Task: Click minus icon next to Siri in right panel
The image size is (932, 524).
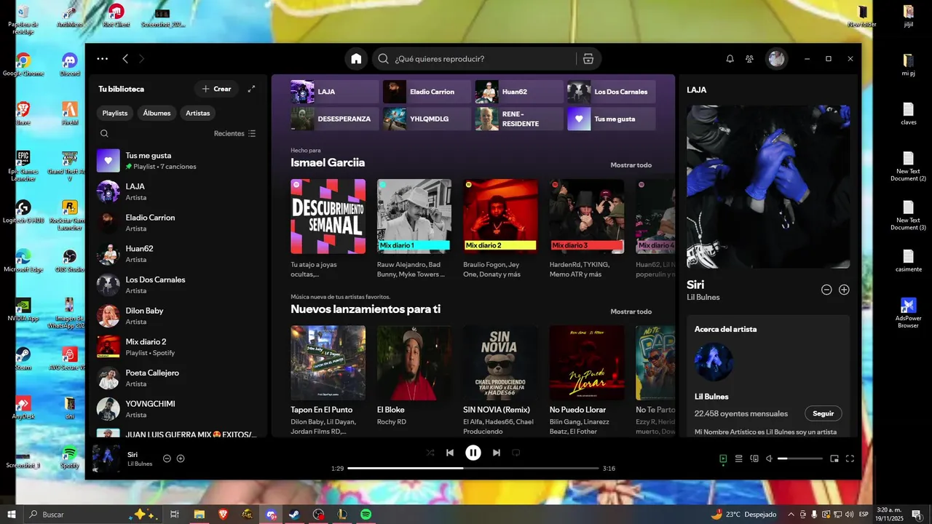Action: click(x=826, y=290)
